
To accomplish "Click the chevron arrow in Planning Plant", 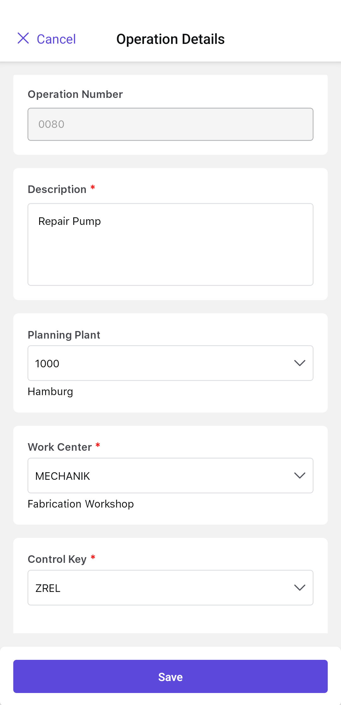I will pyautogui.click(x=300, y=363).
